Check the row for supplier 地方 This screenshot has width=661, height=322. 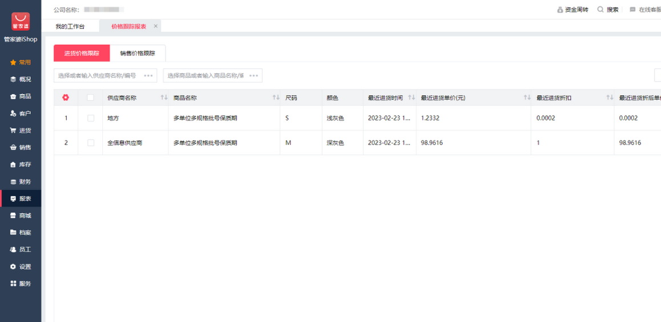[90, 118]
